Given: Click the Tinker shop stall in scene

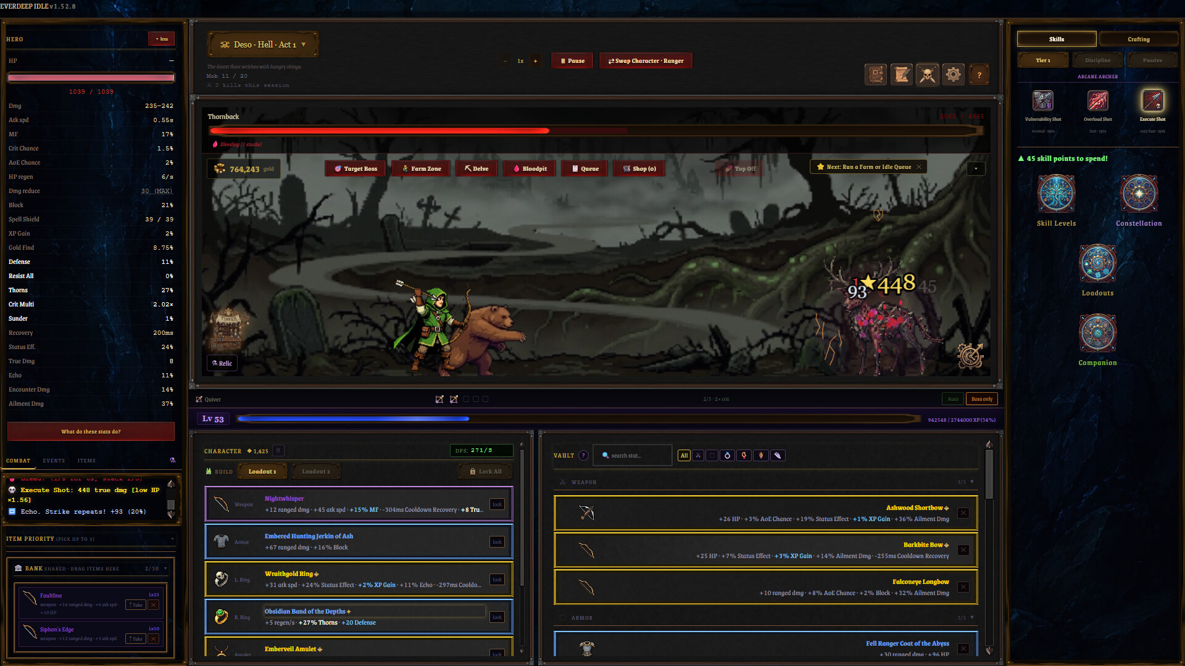Looking at the screenshot, I should [229, 329].
